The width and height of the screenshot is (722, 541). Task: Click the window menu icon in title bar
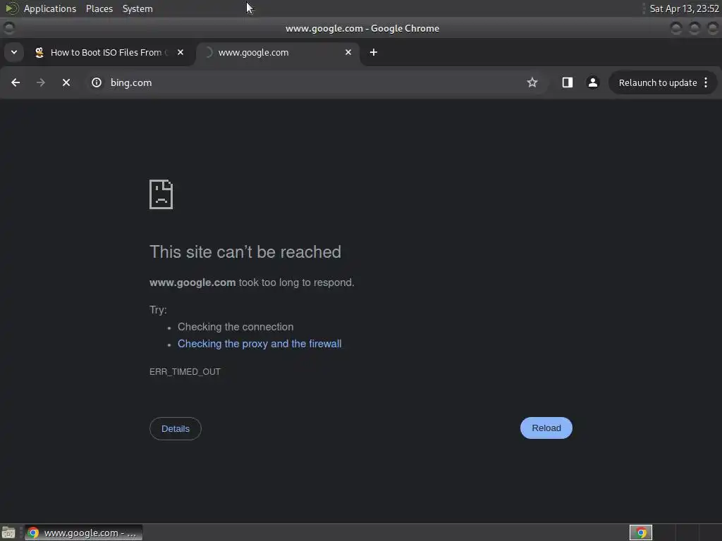pyautogui.click(x=8, y=28)
